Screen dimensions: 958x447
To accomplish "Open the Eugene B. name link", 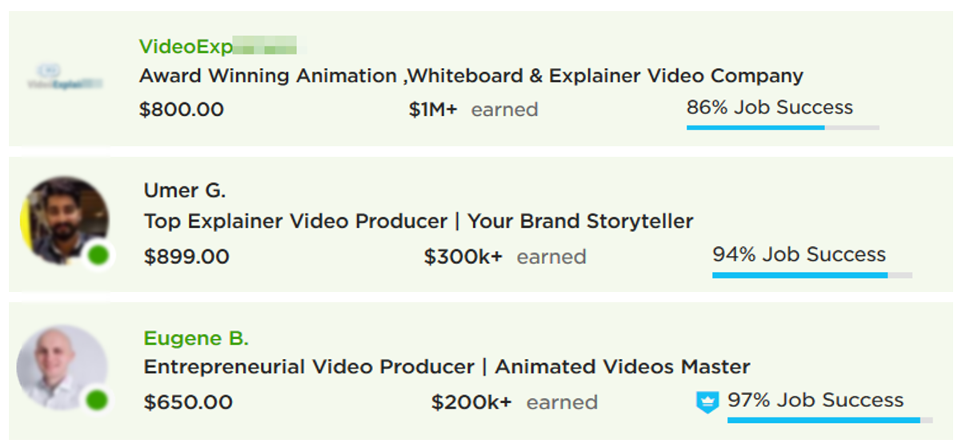I will (x=196, y=337).
